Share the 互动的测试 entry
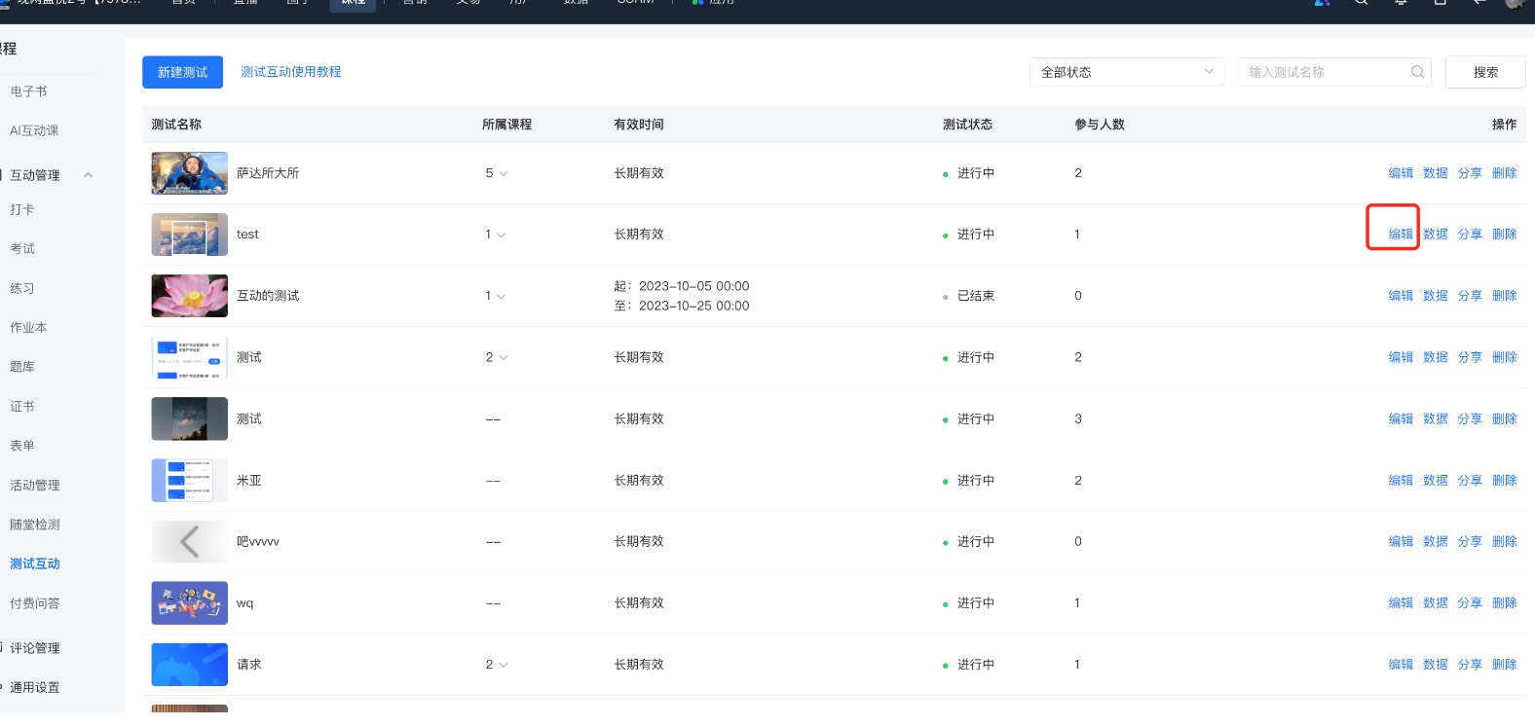Image resolution: width=1535 pixels, height=726 pixels. click(1470, 296)
